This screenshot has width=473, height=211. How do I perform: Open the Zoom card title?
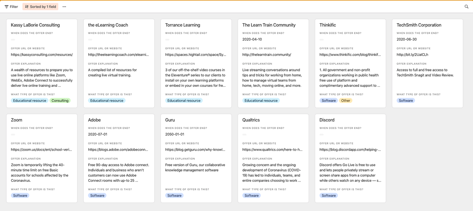click(x=17, y=120)
